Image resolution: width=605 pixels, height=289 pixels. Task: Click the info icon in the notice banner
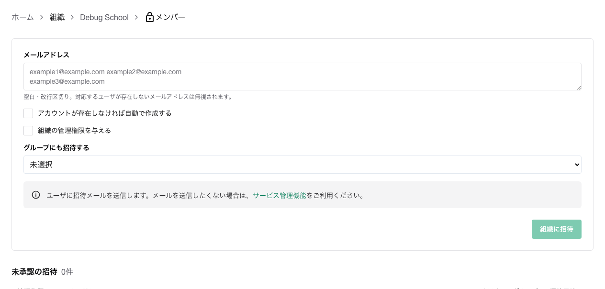pos(36,194)
